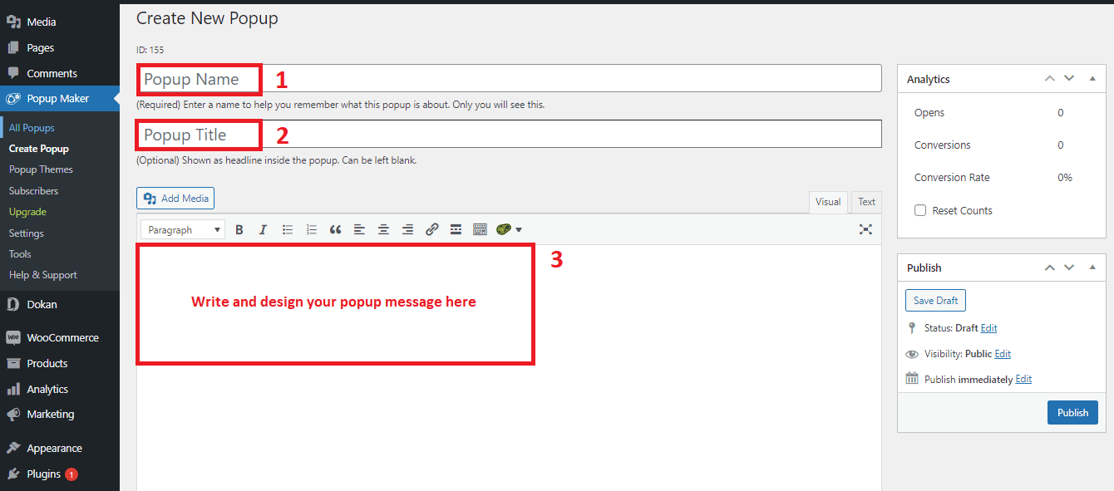
Task: Insert Read More tag
Action: point(456,229)
